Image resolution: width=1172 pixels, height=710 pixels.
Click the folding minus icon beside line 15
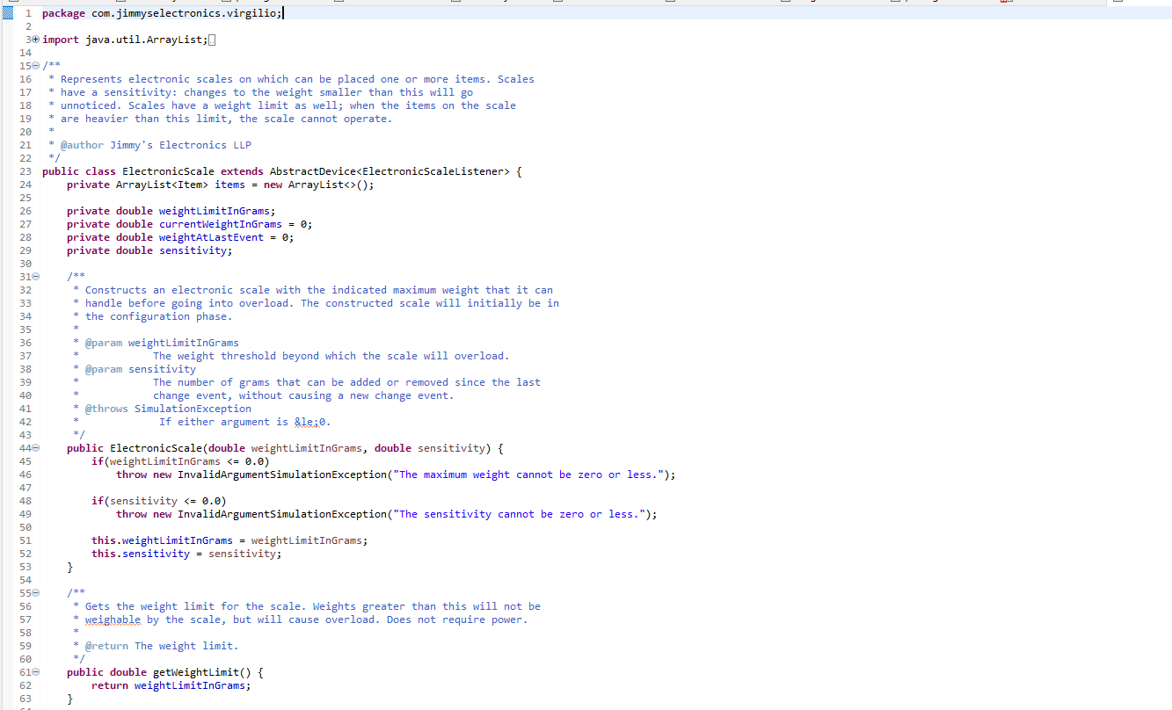point(33,65)
